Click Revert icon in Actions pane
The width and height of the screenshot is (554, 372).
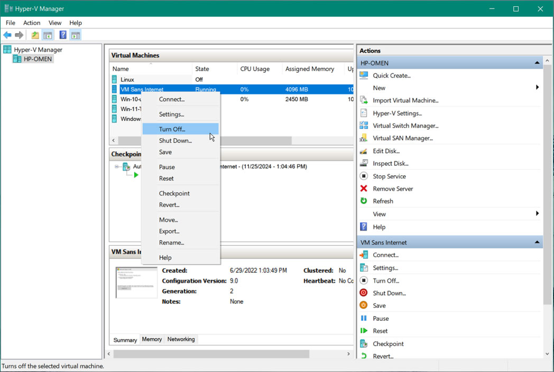point(364,356)
